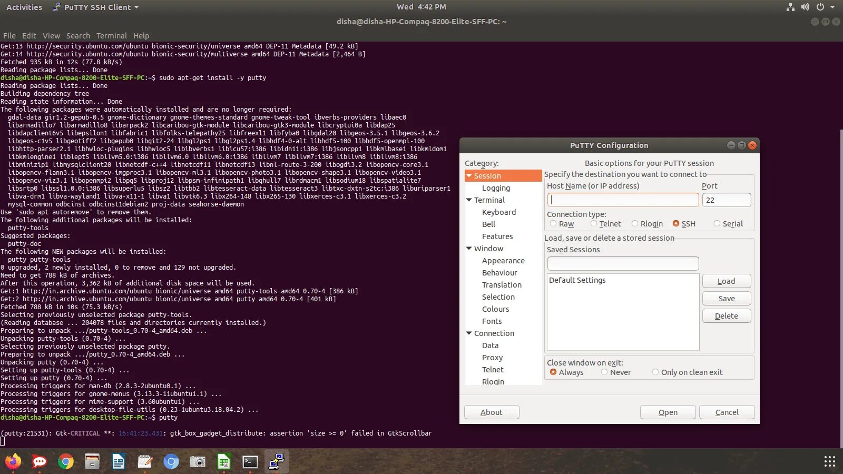The width and height of the screenshot is (843, 474).
Task: Open the Colours category in tree
Action: coord(496,309)
